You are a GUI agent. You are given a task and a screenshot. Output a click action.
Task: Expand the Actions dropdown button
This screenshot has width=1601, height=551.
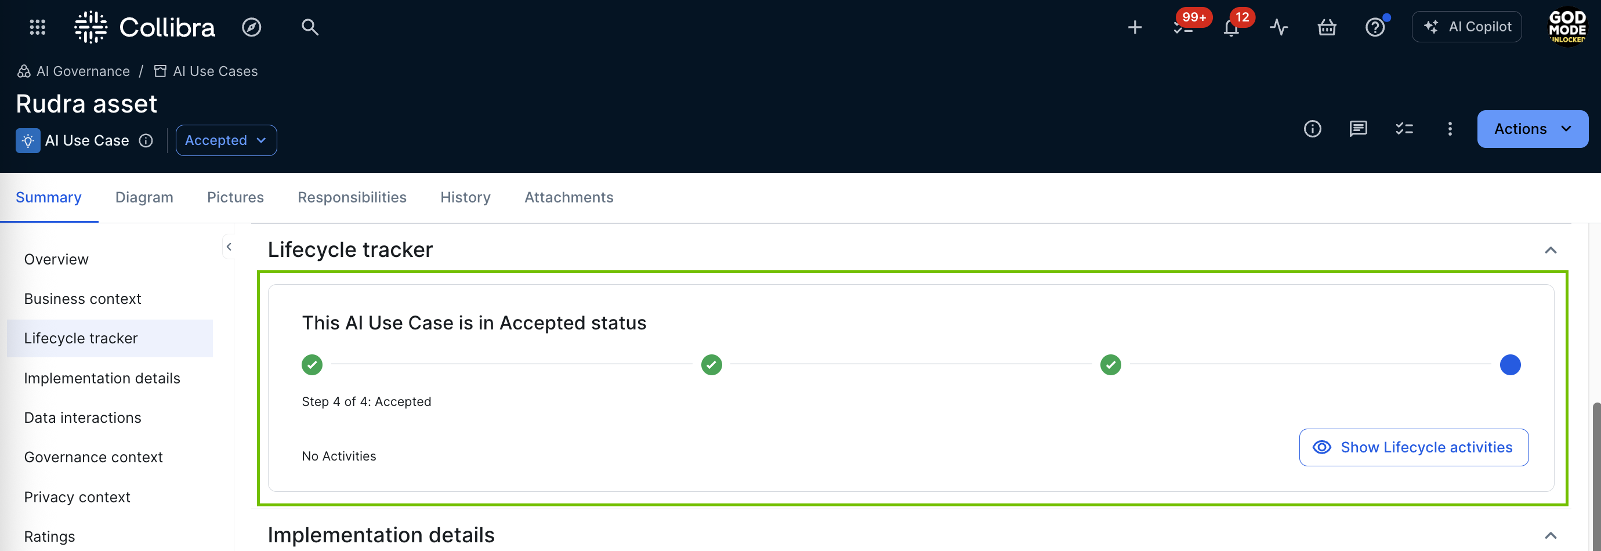coord(1532,129)
